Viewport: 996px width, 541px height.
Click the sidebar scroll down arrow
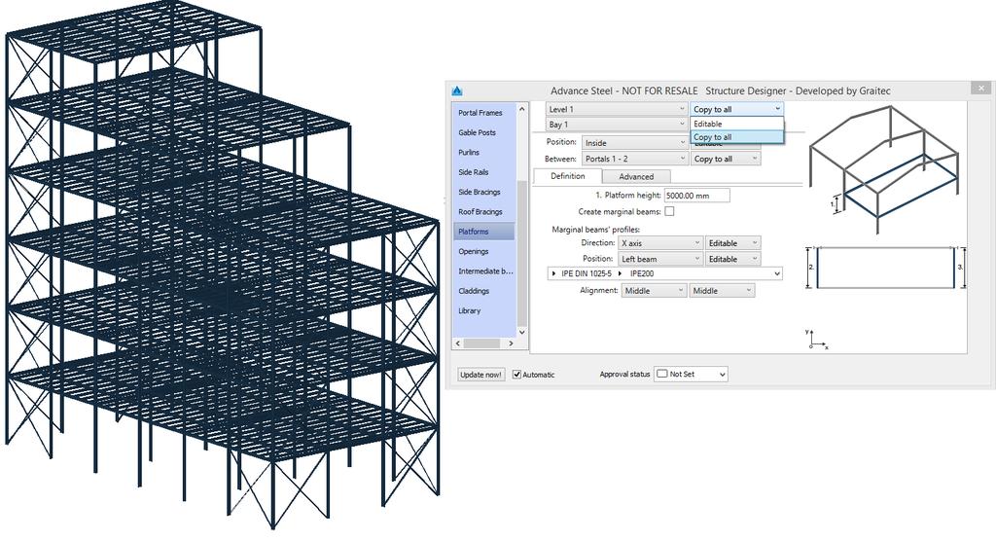[x=522, y=331]
